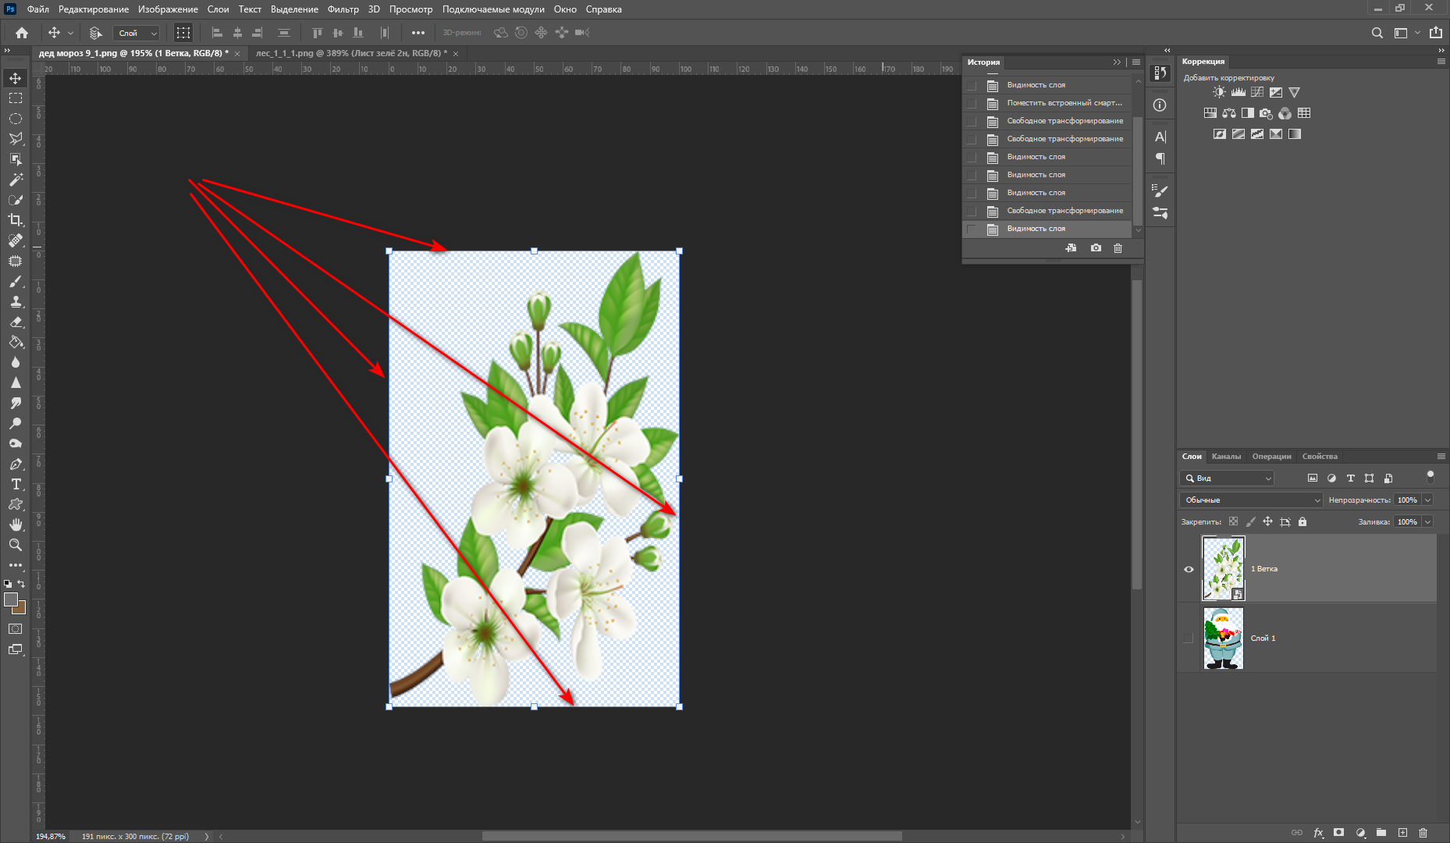This screenshot has width=1450, height=843.
Task: Select the Horizontal Type tool
Action: pos(16,484)
